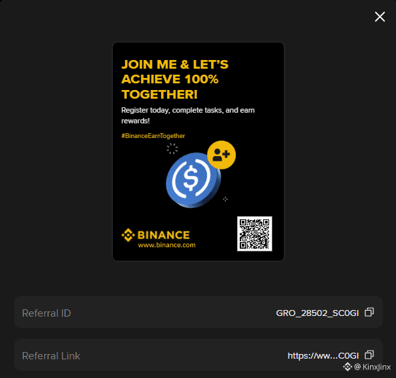Viewport: 396px width, 378px height.
Task: Click the Binance watermark diamond icon
Action: coord(347,367)
